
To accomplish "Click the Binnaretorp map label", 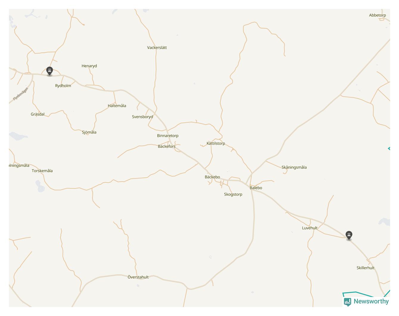I will [x=168, y=136].
